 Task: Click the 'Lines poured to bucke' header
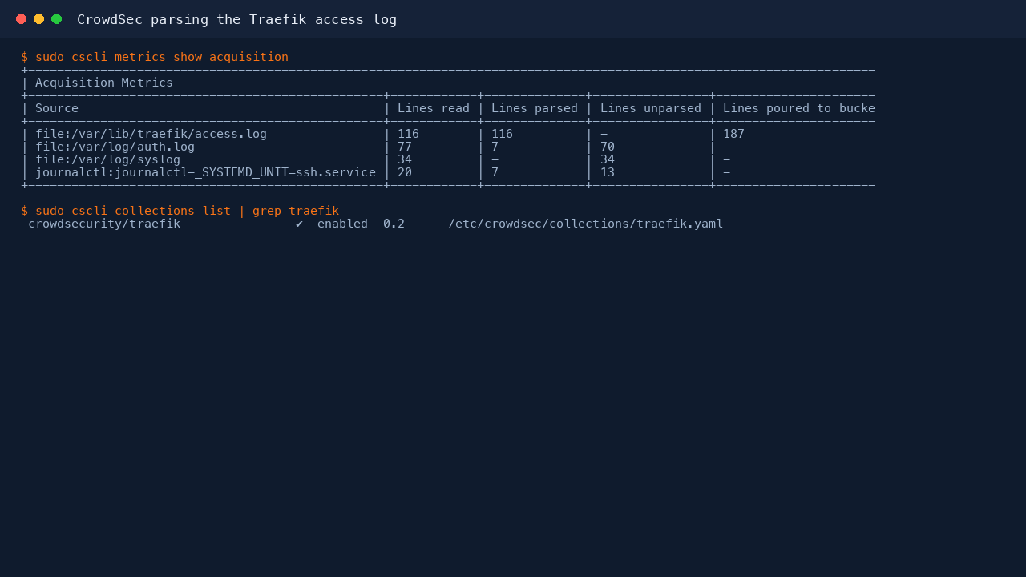point(799,108)
